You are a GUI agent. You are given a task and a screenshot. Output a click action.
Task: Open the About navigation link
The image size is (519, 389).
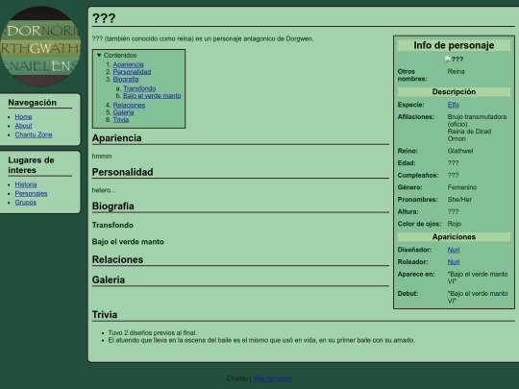click(23, 126)
